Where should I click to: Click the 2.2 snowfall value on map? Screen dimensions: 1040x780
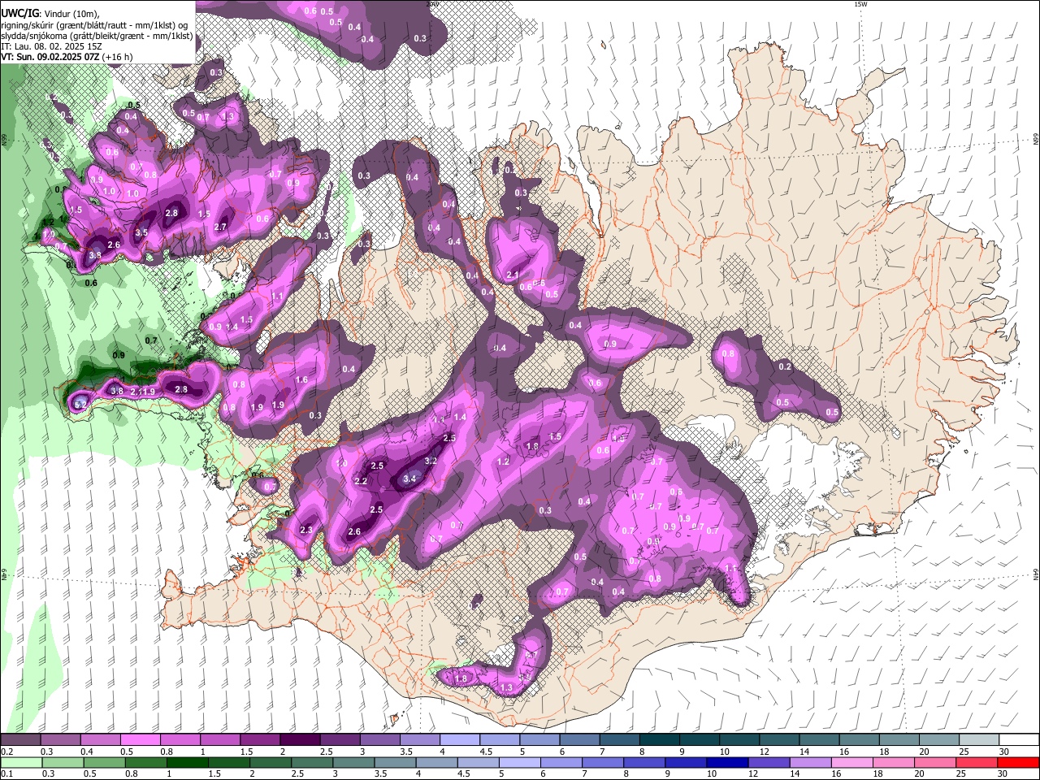pyautogui.click(x=362, y=482)
